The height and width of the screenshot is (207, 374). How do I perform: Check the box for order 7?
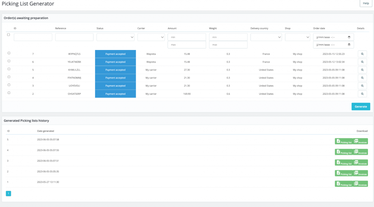click(9, 53)
